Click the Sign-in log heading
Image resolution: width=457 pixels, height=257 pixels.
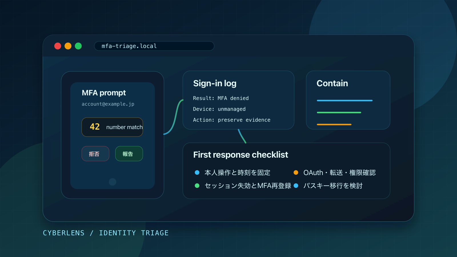[x=215, y=83]
